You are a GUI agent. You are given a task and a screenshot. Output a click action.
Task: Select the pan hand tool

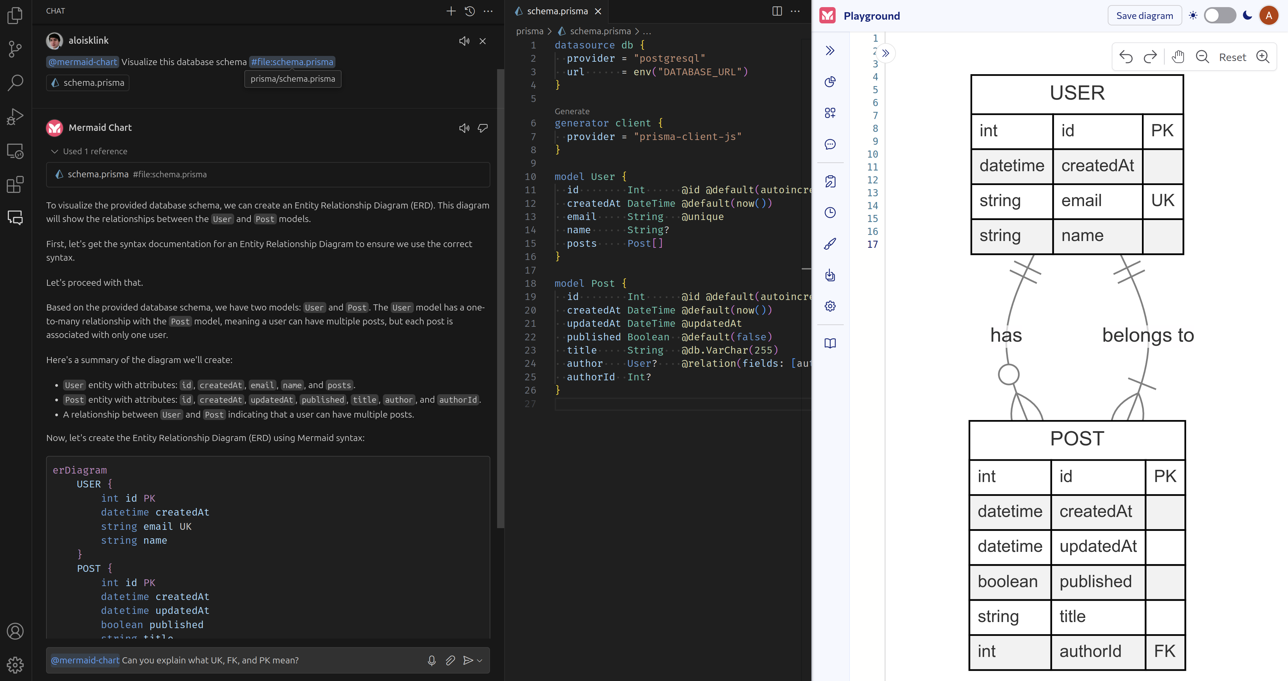click(1178, 57)
